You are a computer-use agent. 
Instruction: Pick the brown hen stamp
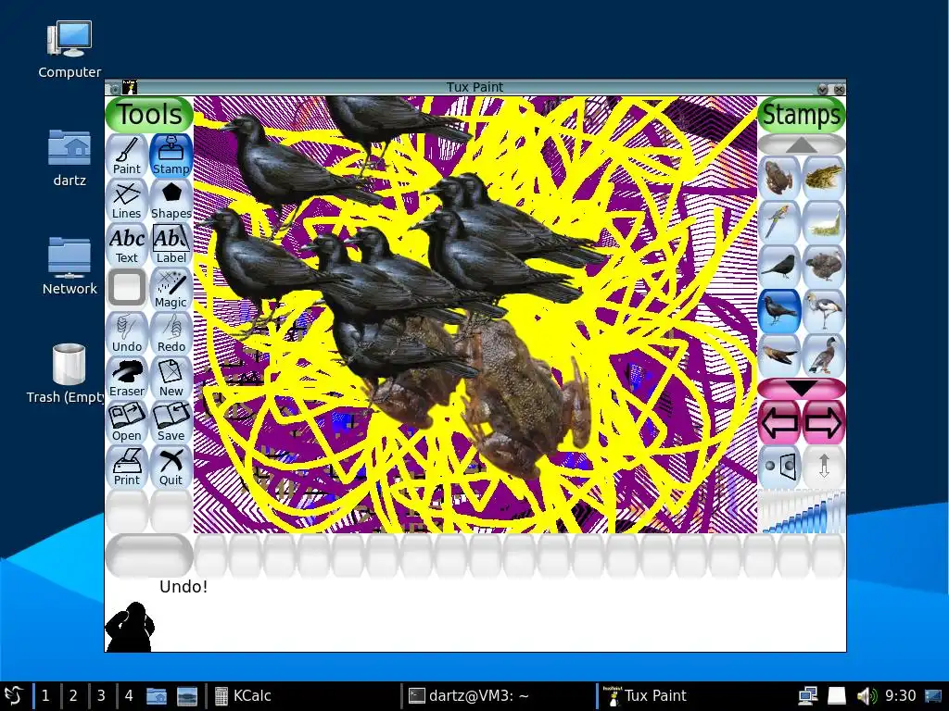click(x=824, y=267)
